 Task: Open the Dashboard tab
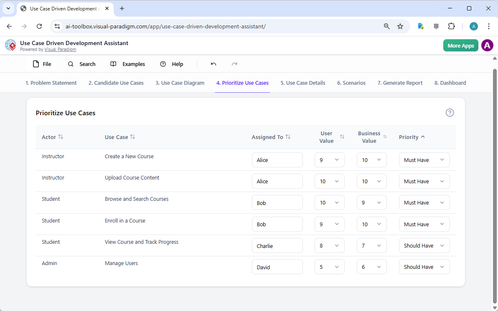click(450, 83)
